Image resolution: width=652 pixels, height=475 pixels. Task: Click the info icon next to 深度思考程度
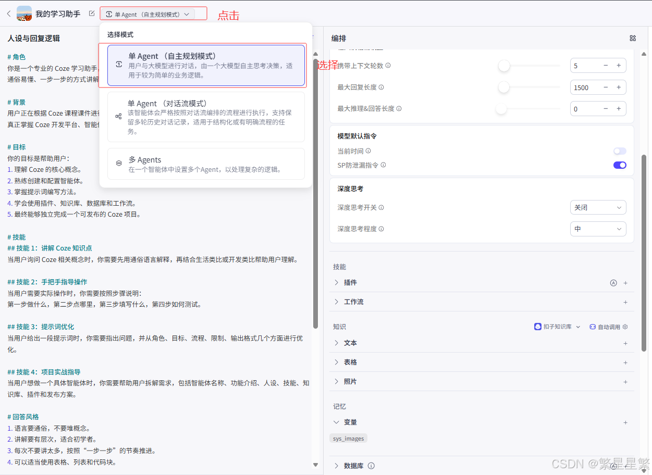381,229
